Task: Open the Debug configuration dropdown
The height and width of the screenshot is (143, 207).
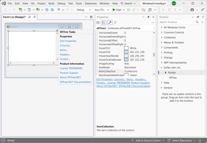Action: pos(83,10)
